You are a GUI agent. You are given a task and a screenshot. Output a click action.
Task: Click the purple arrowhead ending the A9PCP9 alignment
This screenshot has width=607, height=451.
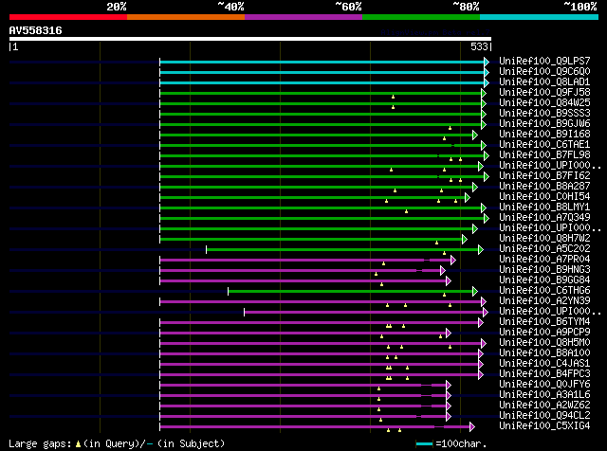coord(449,334)
